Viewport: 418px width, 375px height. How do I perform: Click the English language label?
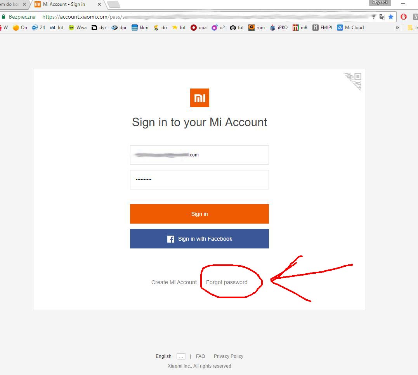[x=163, y=356]
